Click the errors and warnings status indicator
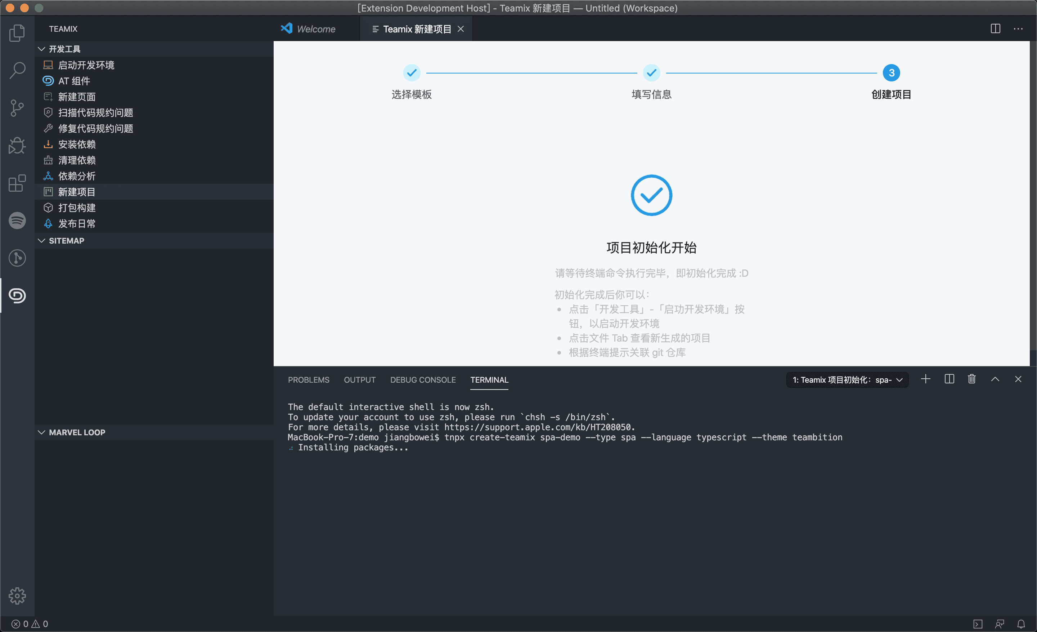1037x632 pixels. [30, 624]
